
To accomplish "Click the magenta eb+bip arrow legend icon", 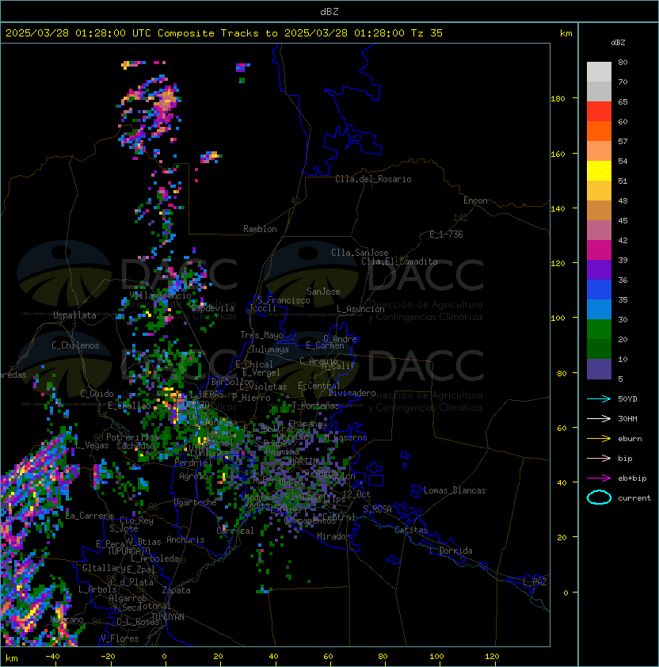I will tap(599, 478).
